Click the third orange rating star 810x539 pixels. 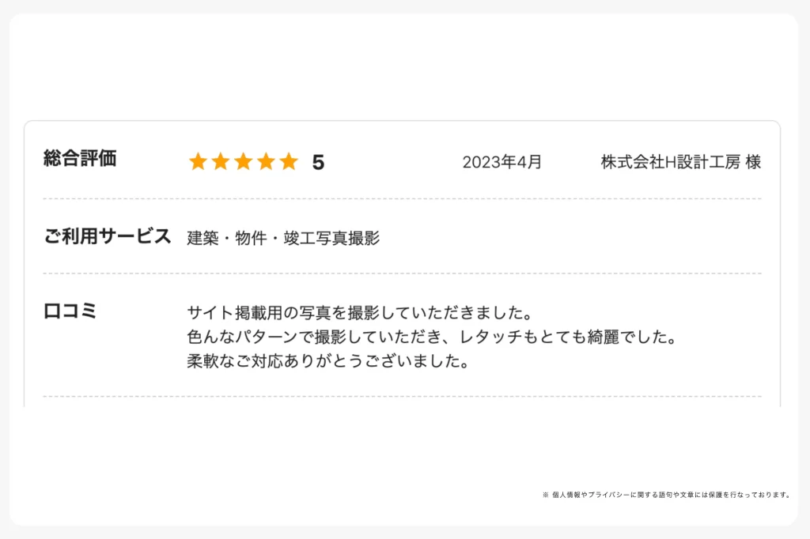click(244, 161)
